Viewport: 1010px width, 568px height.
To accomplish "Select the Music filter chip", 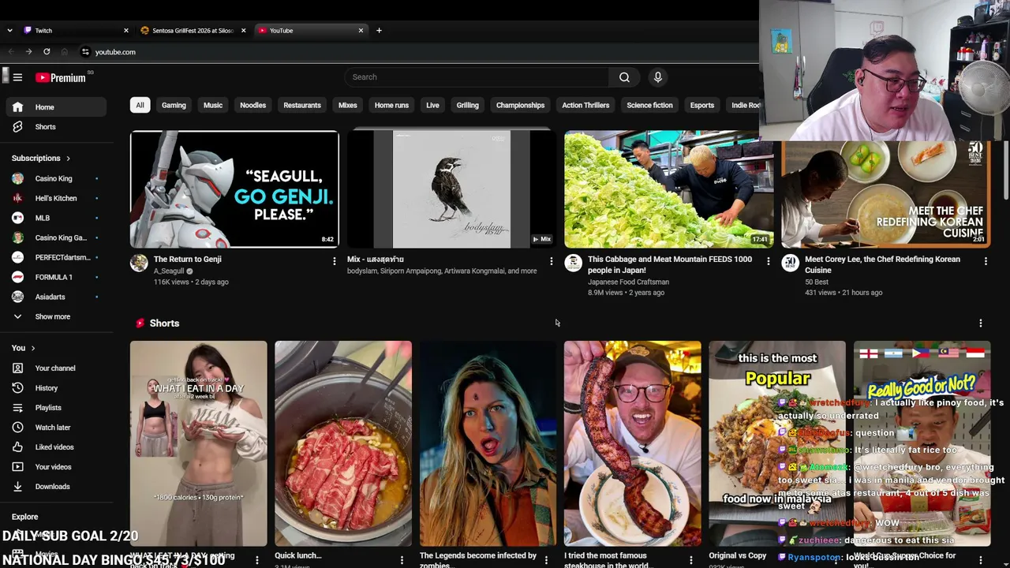I will (x=213, y=106).
